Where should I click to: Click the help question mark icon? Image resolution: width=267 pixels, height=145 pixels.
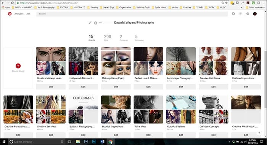pos(259,133)
